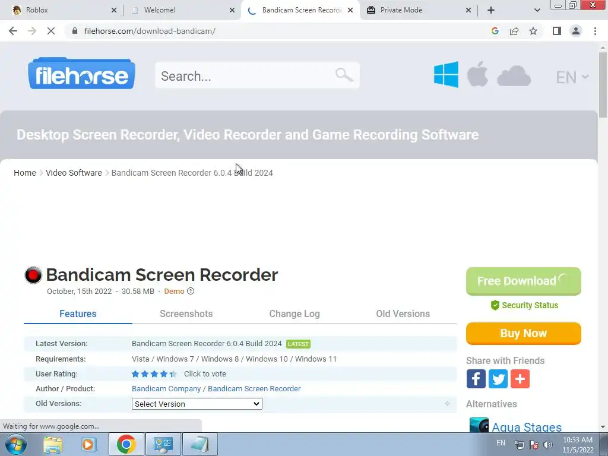The width and height of the screenshot is (608, 456).
Task: Click the Buy Now button
Action: (x=524, y=334)
